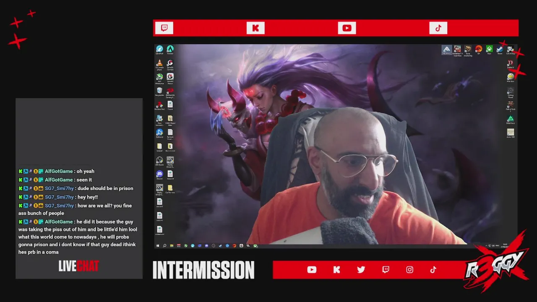Click chat message "dude should be in prison"
The image size is (537, 302).
105,188
